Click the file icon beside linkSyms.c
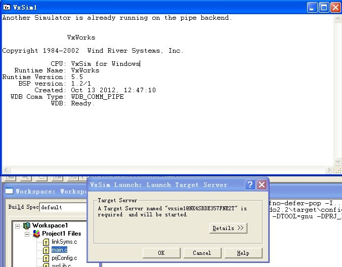Image resolution: width=342 pixels, height=267 pixels. (46, 242)
